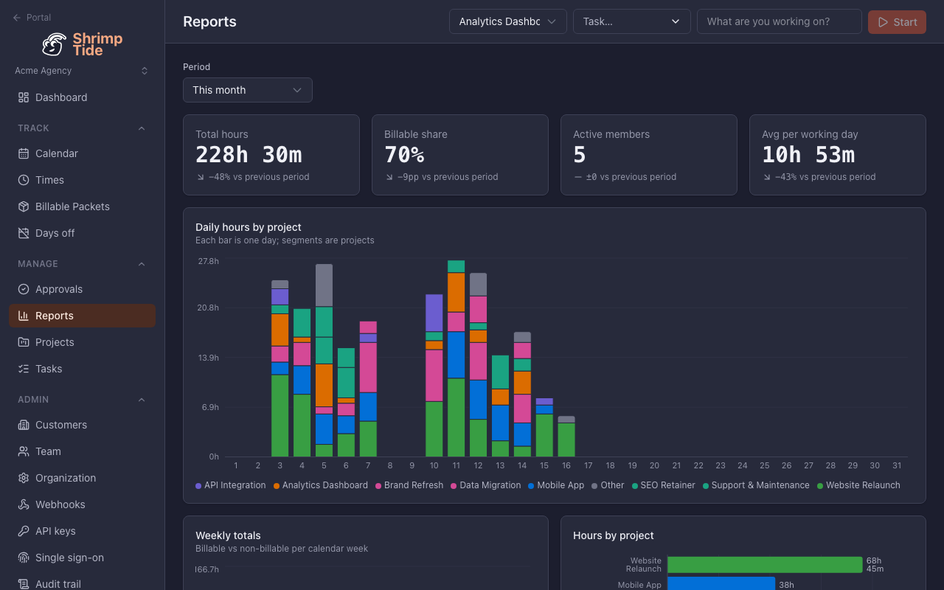Go back to Portal link
944x590 pixels.
click(32, 18)
